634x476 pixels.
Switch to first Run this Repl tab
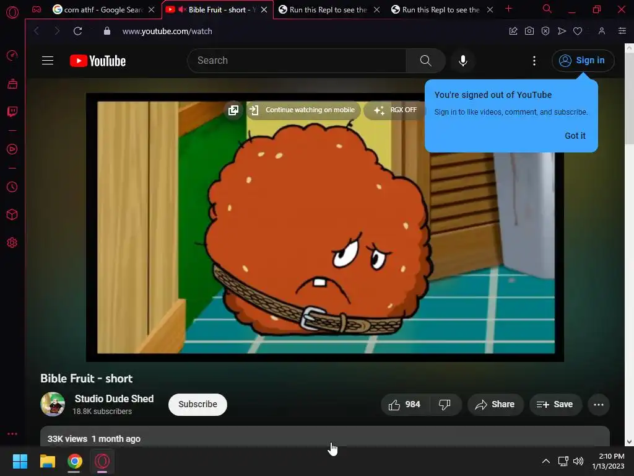point(328,10)
